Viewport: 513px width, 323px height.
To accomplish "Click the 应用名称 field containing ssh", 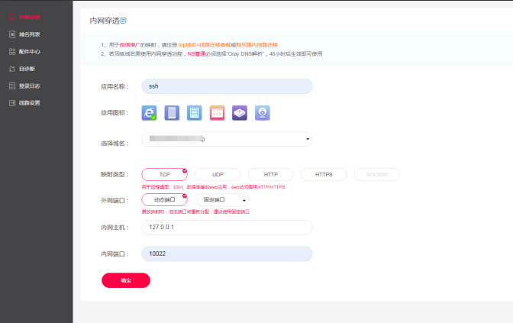I will pyautogui.click(x=227, y=86).
